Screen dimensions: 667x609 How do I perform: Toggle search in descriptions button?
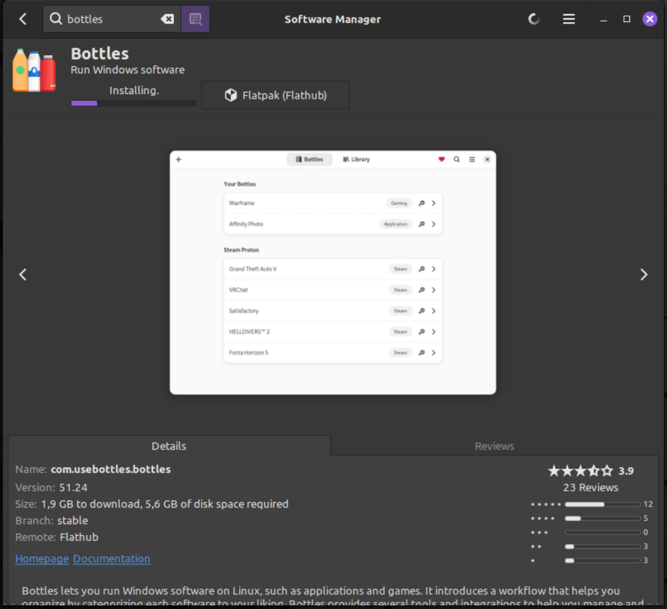(x=195, y=19)
